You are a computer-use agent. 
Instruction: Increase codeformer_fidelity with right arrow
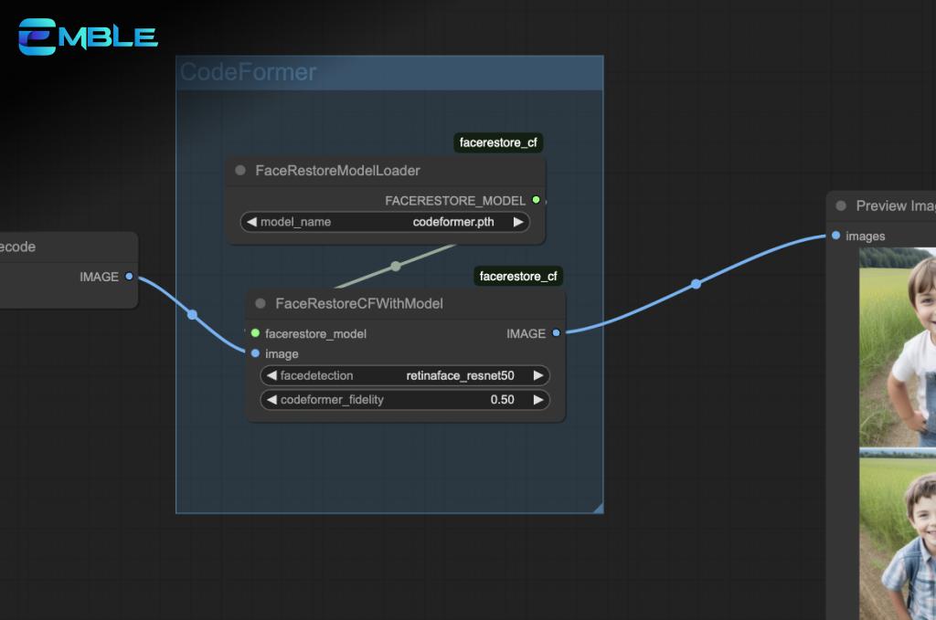[538, 399]
